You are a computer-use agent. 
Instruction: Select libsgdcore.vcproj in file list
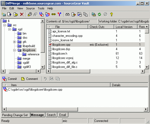point(63,58)
